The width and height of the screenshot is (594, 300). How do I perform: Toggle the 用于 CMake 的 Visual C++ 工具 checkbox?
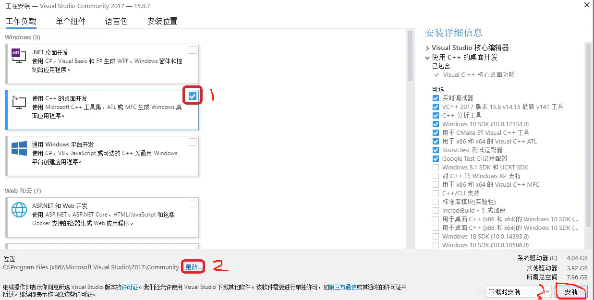tap(436, 132)
